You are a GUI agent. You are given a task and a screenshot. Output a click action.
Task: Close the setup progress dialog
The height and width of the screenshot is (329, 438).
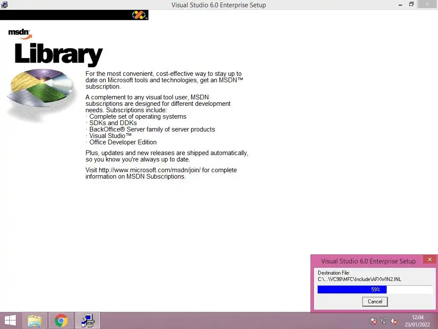click(429, 260)
